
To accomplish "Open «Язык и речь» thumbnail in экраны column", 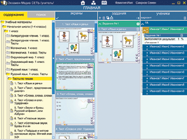I will (x=75, y=42).
